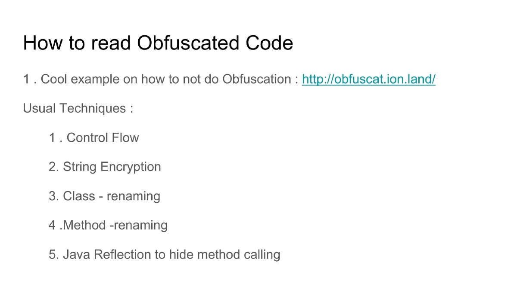Click the word "Class" in item 3
Viewport: 517px width, 290px height.
point(79,196)
